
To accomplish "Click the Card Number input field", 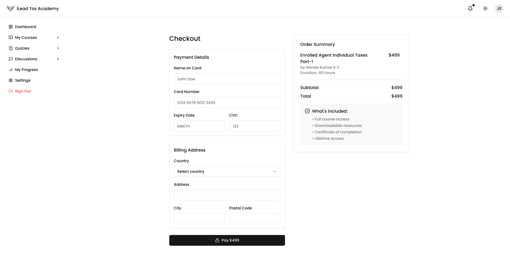I will click(227, 102).
